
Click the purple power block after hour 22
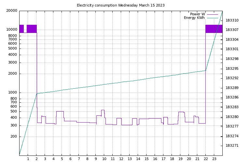[214, 29]
